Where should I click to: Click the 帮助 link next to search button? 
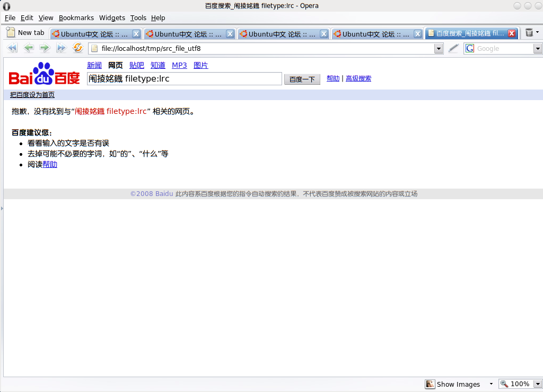point(333,78)
